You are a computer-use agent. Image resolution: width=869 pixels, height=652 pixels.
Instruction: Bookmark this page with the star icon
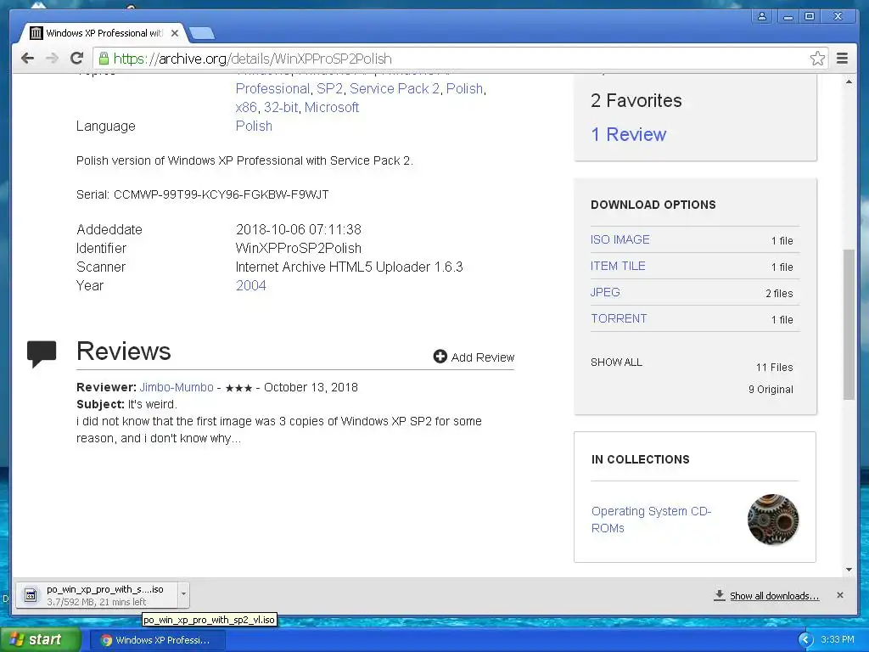(x=817, y=59)
